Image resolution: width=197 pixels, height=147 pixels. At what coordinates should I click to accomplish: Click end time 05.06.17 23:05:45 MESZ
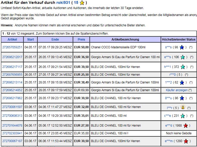[x=55, y=133]
